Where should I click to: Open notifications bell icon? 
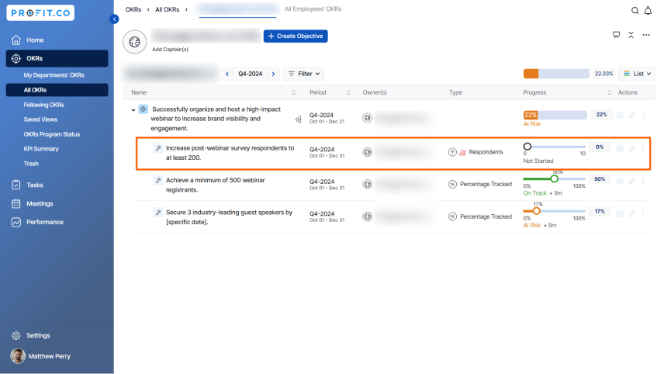pos(648,11)
